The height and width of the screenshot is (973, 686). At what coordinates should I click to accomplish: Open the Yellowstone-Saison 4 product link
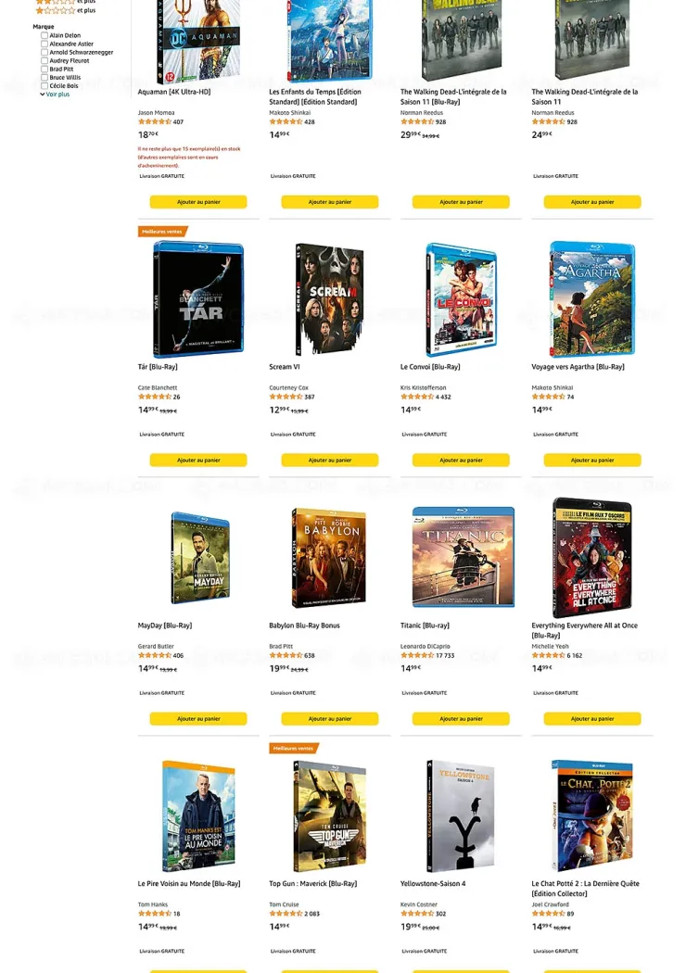(x=433, y=884)
